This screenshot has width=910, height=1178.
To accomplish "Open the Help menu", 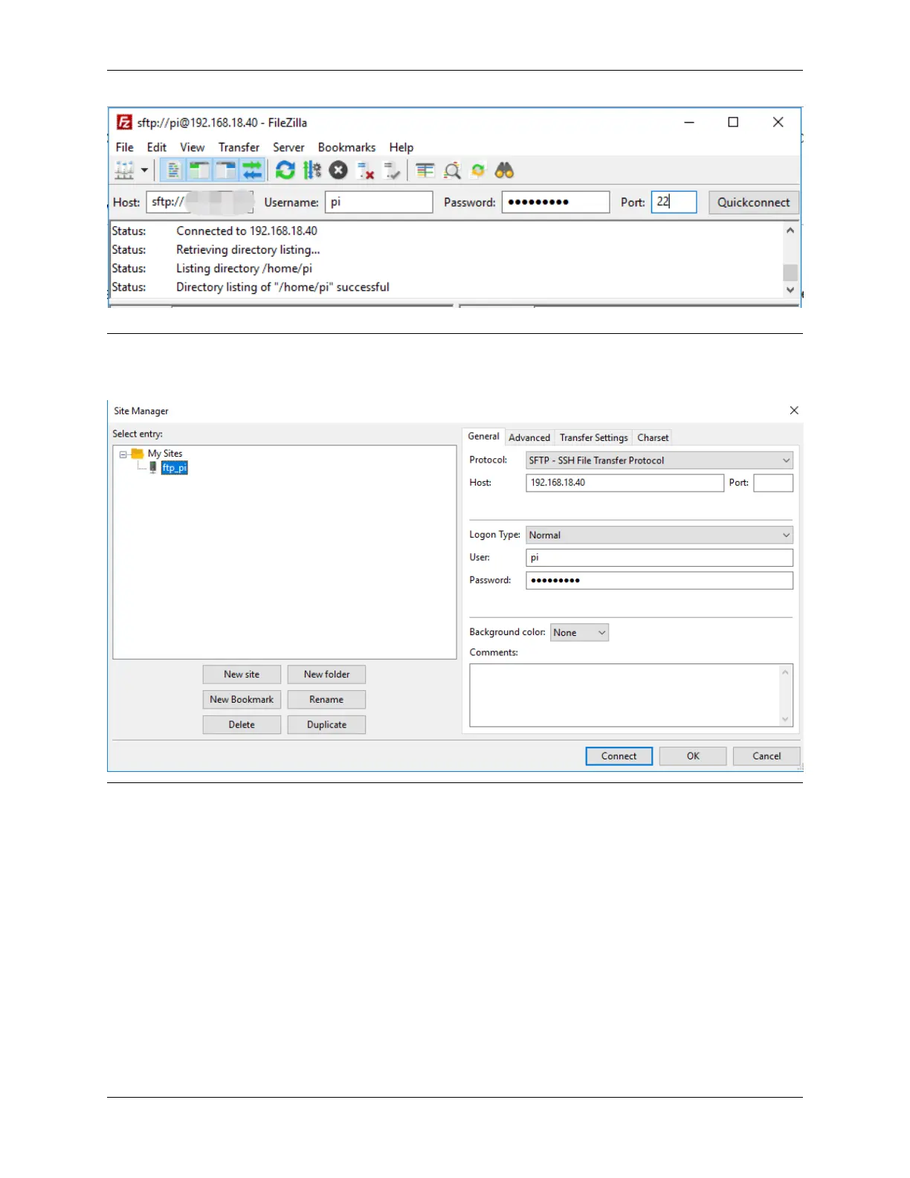I will tap(401, 147).
